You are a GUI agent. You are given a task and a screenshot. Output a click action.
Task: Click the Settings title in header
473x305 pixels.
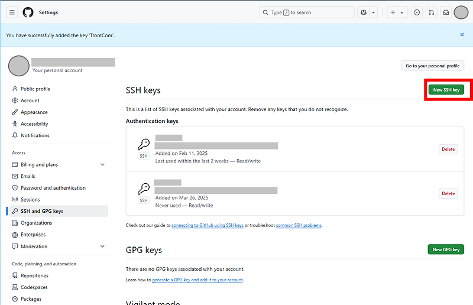(x=48, y=12)
